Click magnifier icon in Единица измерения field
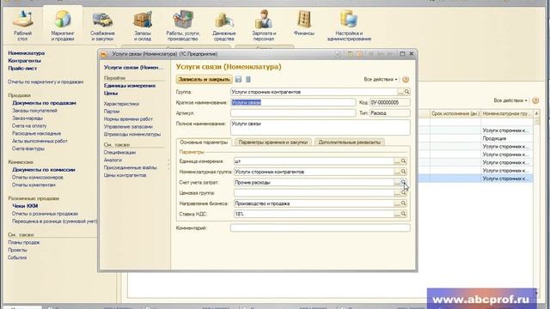The width and height of the screenshot is (550, 309). [403, 161]
